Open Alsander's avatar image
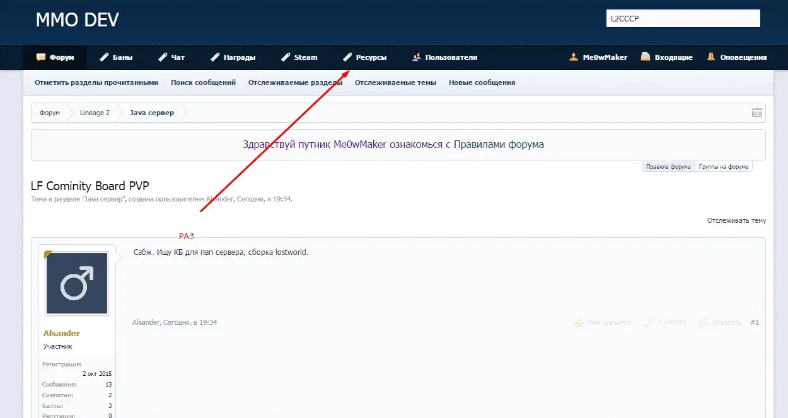The width and height of the screenshot is (788, 418). [x=77, y=283]
